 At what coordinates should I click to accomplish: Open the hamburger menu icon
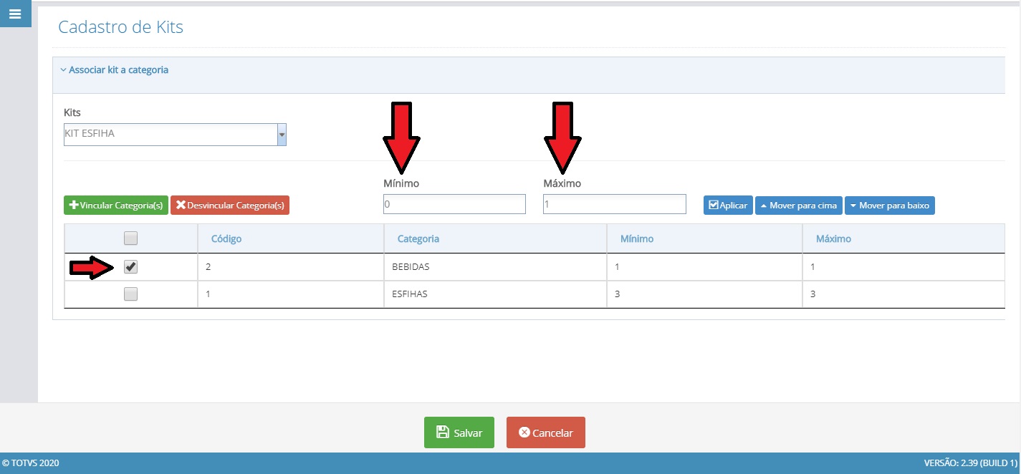coord(15,14)
